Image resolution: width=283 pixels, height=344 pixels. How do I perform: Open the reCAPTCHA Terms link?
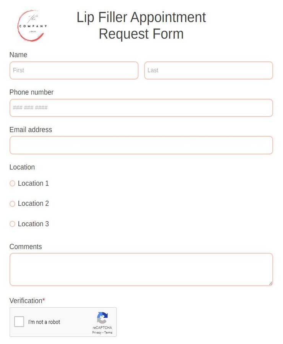(108, 333)
